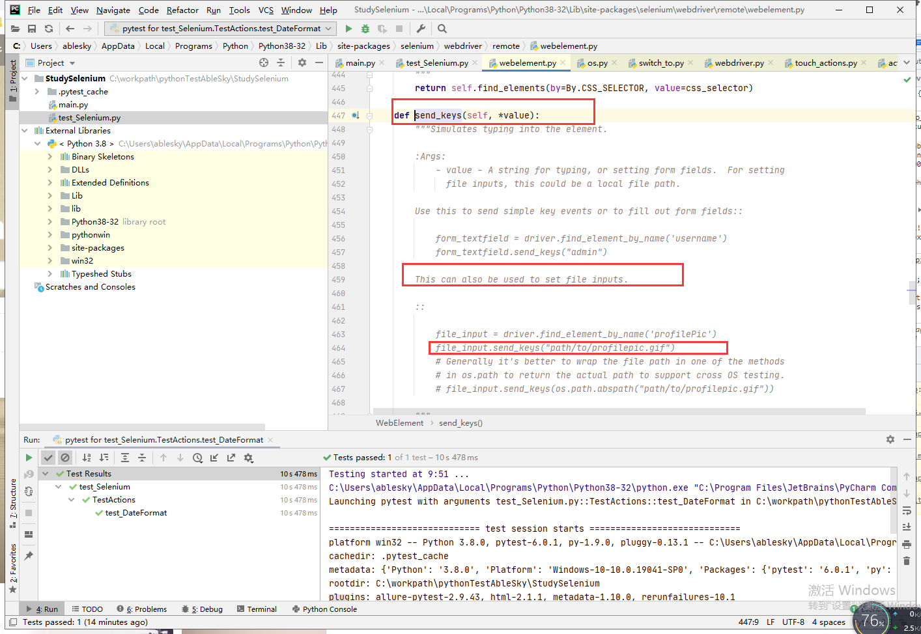
Task: Export test results icon
Action: (231, 458)
